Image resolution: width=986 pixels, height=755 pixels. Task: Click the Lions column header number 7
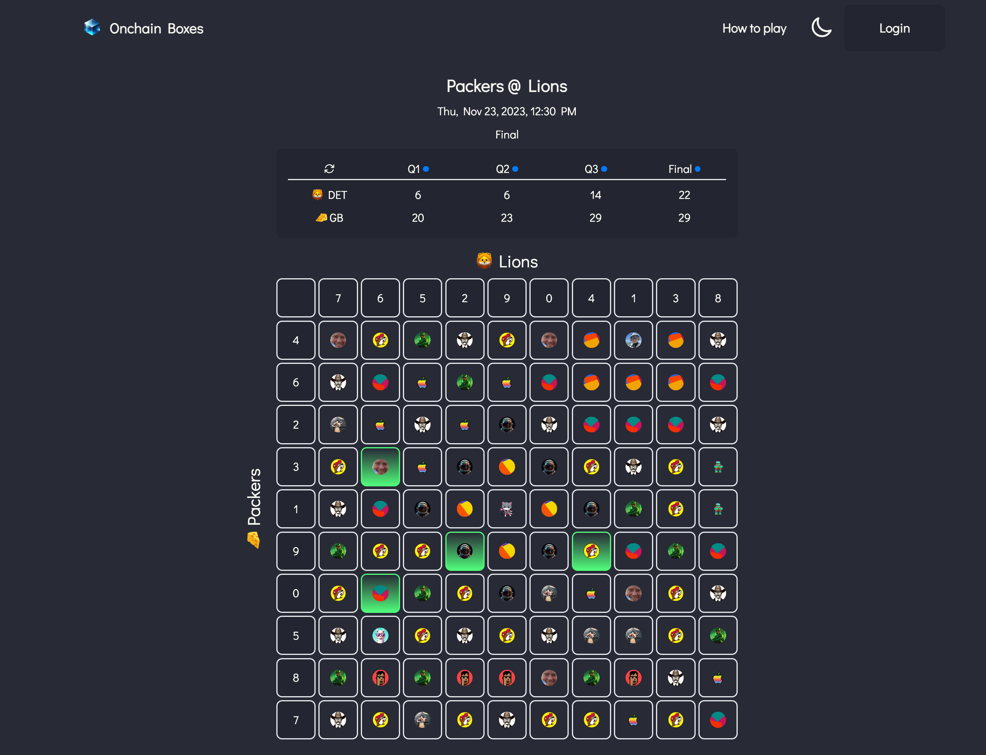coord(338,298)
